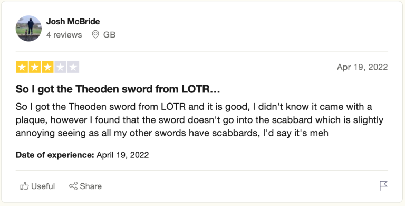Click the 4 reviews count
The width and height of the screenshot is (405, 206).
coord(64,35)
